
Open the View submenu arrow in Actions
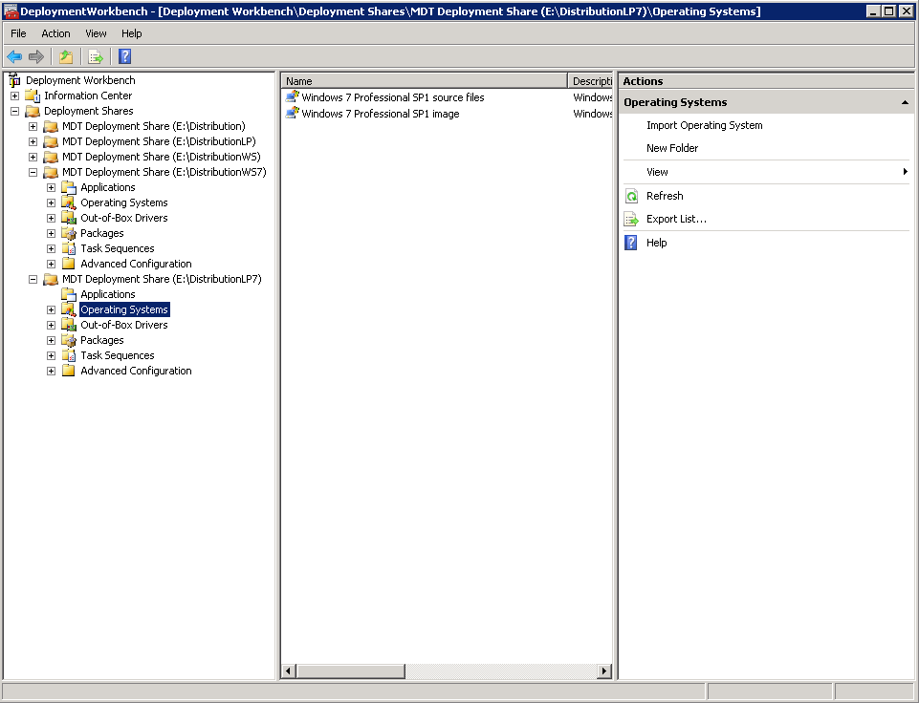pyautogui.click(x=906, y=172)
